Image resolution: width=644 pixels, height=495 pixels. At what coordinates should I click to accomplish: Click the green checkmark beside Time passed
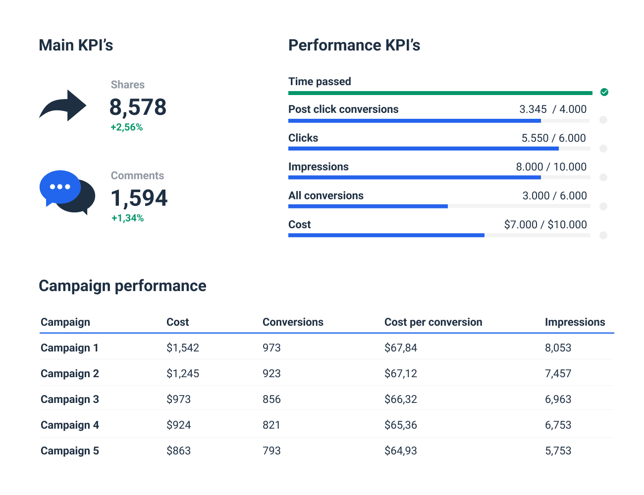tap(604, 92)
